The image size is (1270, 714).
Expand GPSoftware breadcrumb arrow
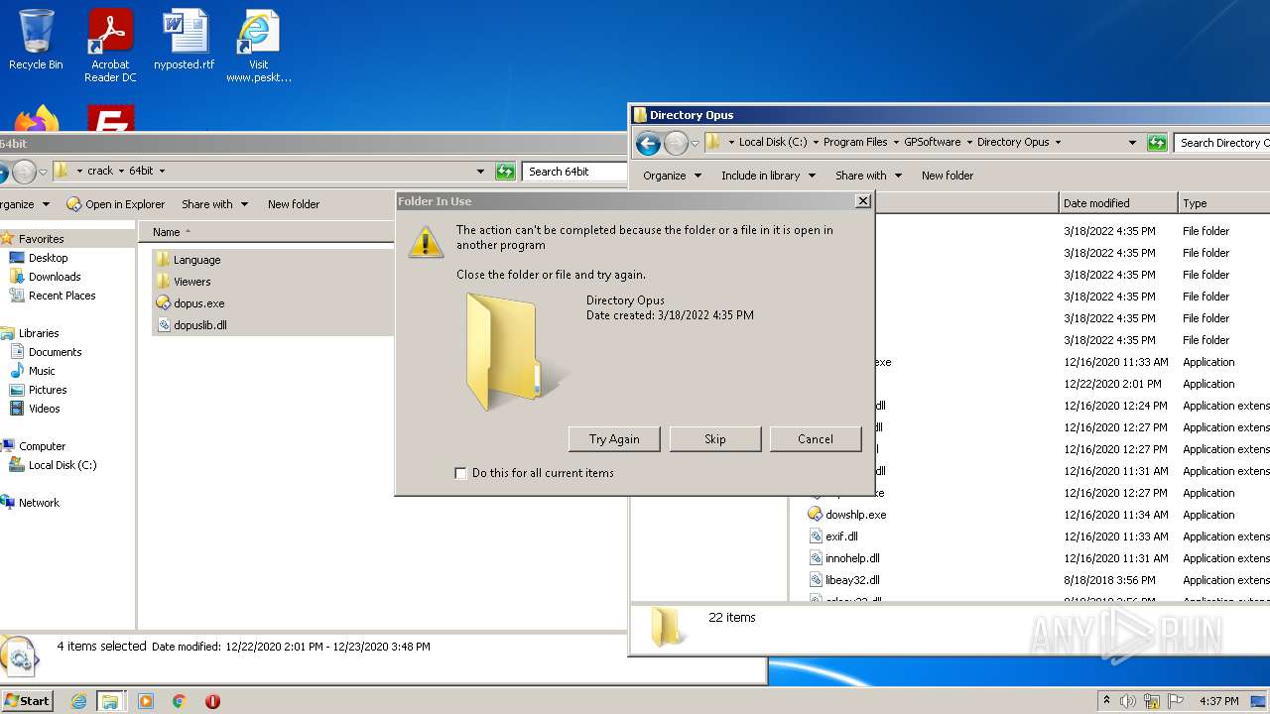point(969,143)
